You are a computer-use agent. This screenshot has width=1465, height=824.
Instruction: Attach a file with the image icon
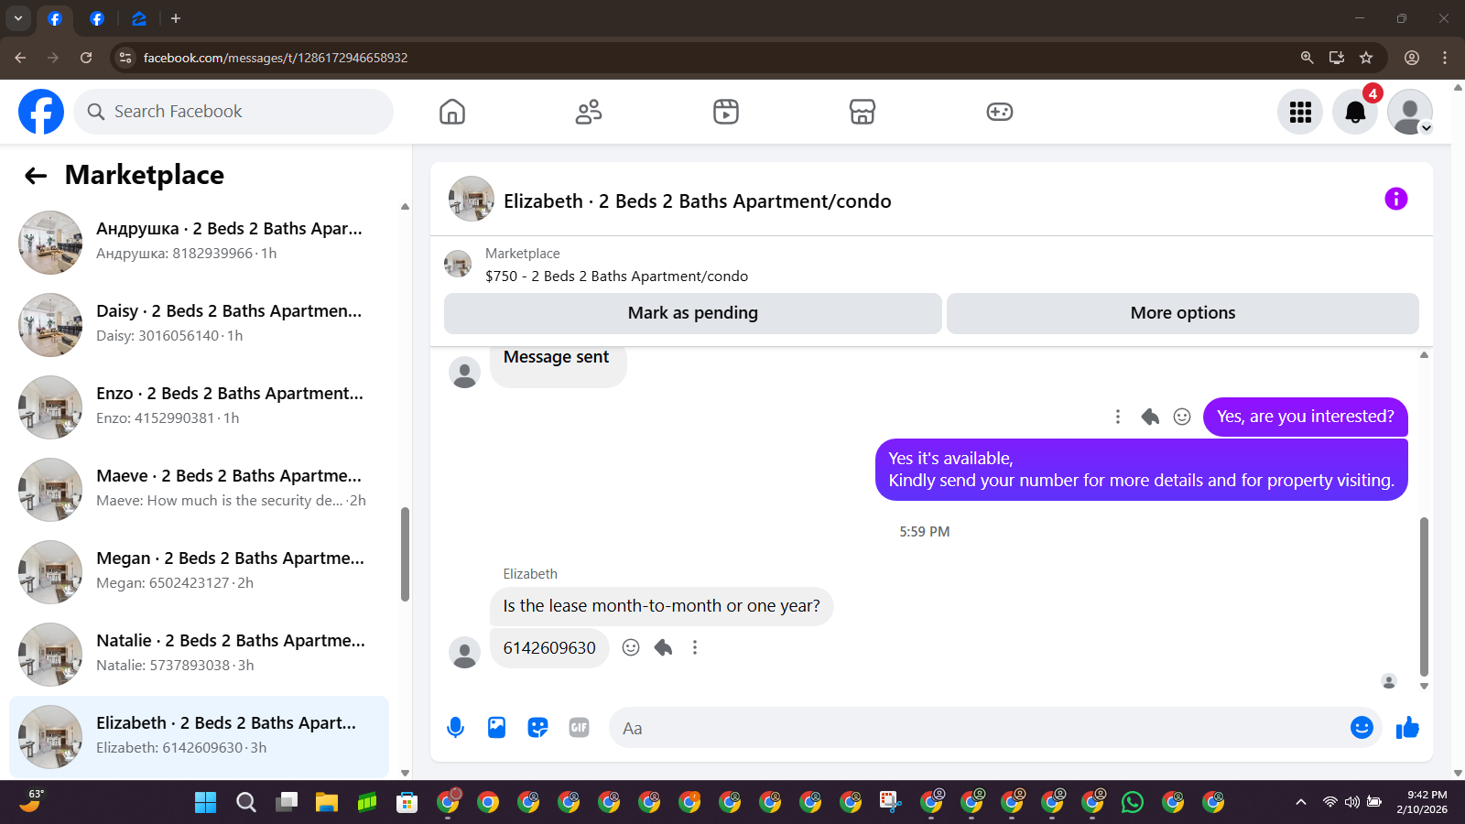tap(496, 728)
